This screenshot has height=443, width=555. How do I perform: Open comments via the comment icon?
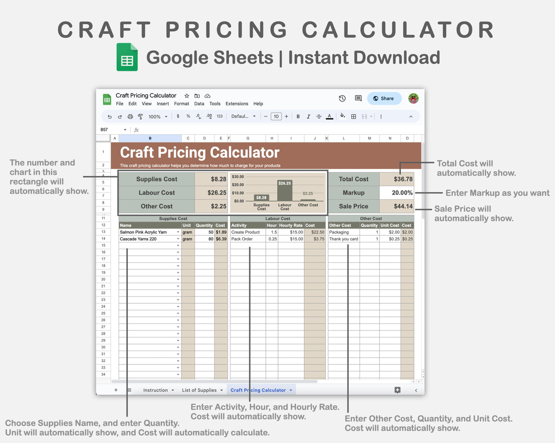358,98
